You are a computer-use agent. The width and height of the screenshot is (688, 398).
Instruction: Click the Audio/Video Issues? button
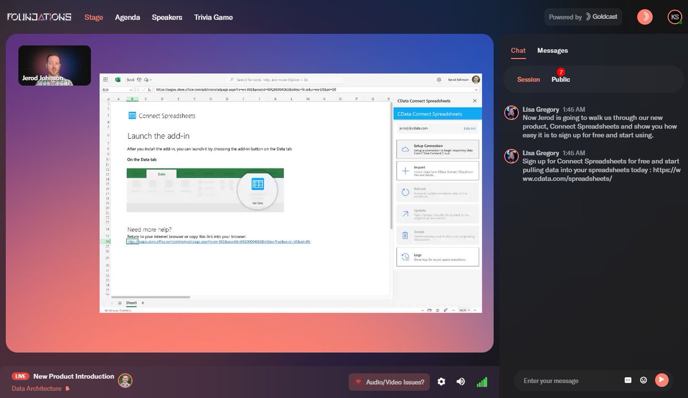(389, 382)
